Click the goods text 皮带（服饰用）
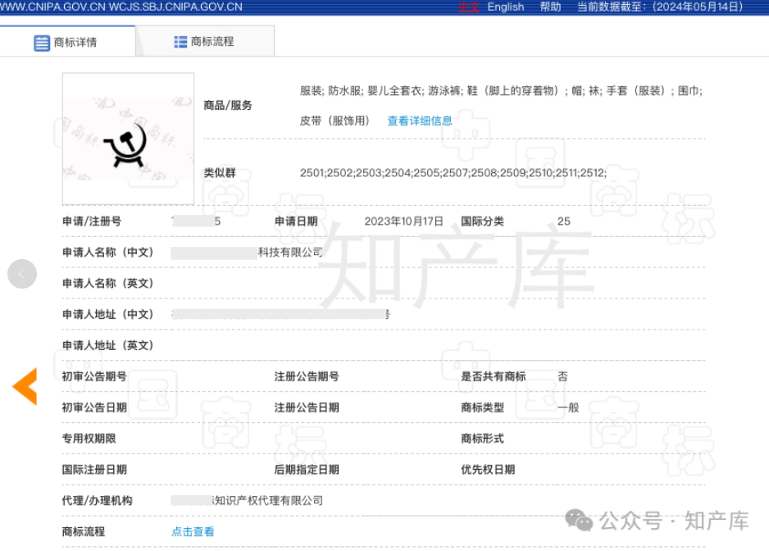769x551 pixels. [x=335, y=121]
